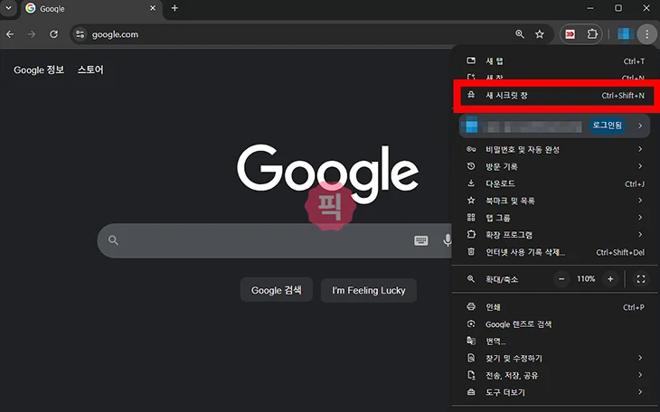660x412 pixels.
Task: Open the red extension icon in toolbar
Action: 570,34
